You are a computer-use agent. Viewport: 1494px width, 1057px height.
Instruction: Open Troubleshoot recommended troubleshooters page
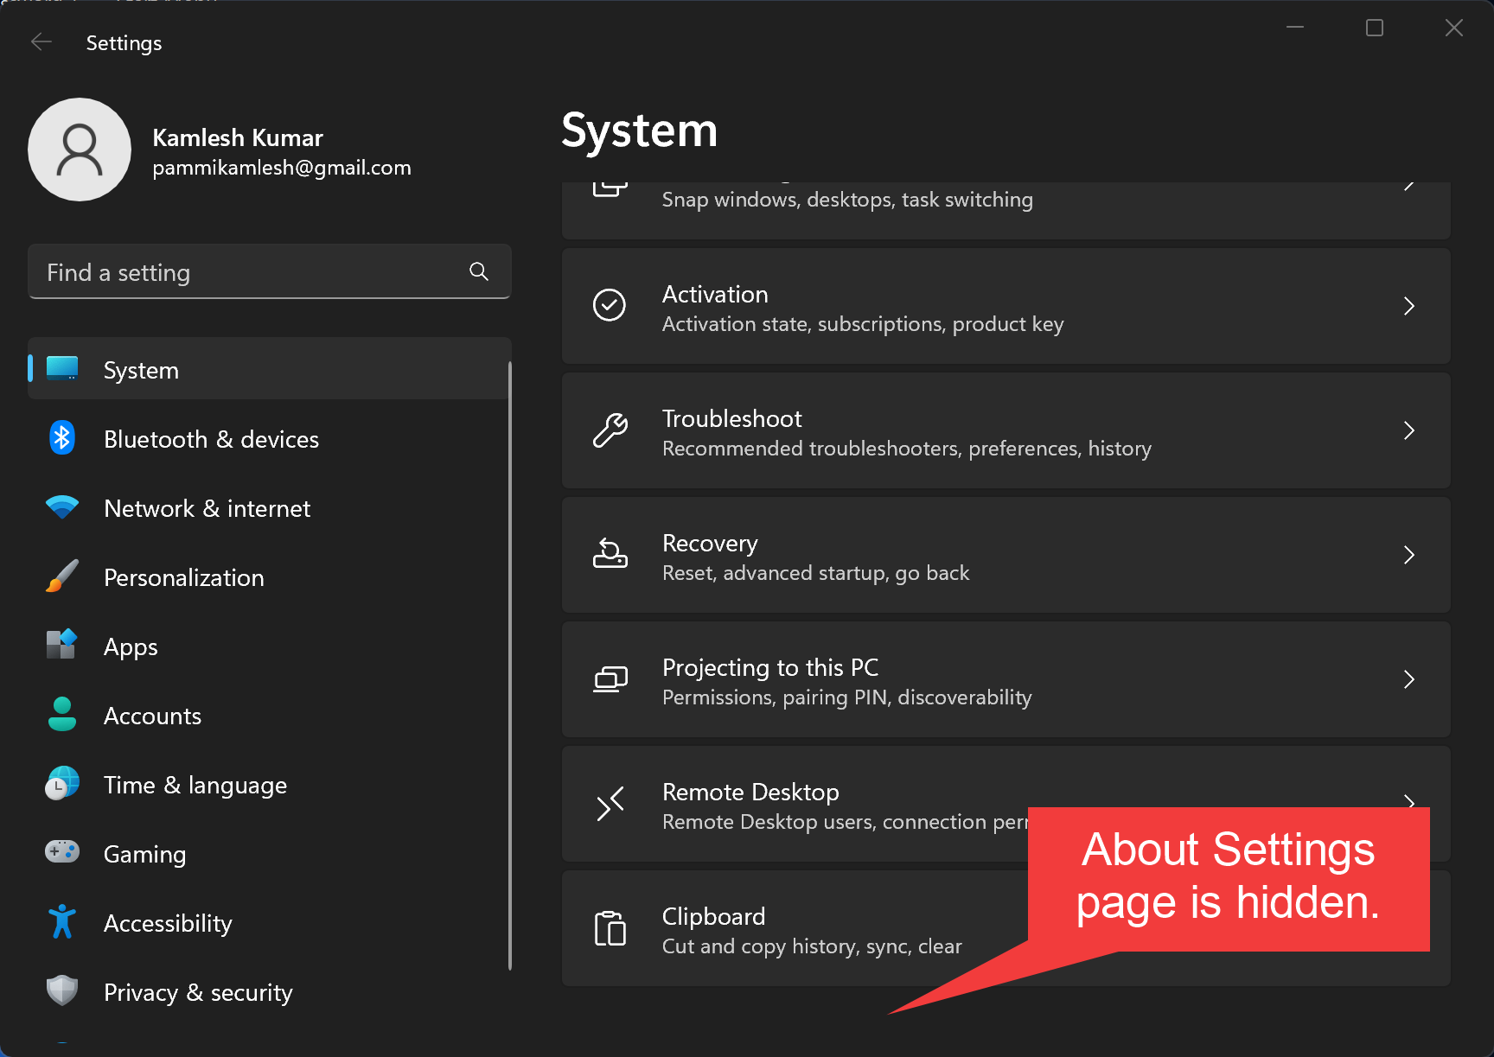point(1006,430)
